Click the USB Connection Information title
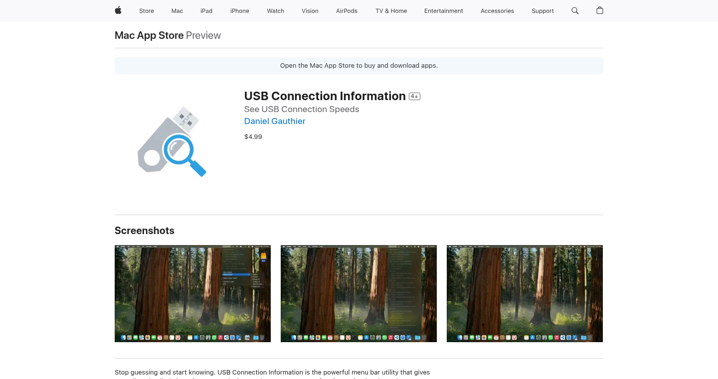The width and height of the screenshot is (718, 379). point(325,96)
